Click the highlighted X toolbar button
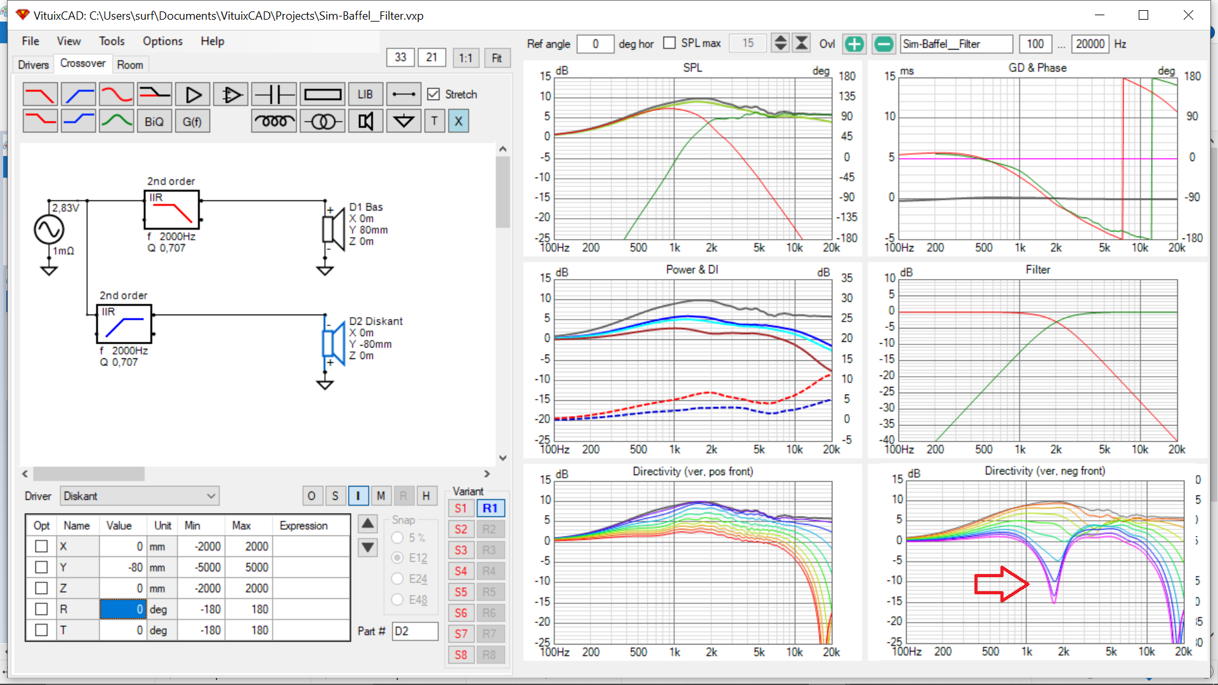Screen dimensions: 1218x685 coord(459,121)
